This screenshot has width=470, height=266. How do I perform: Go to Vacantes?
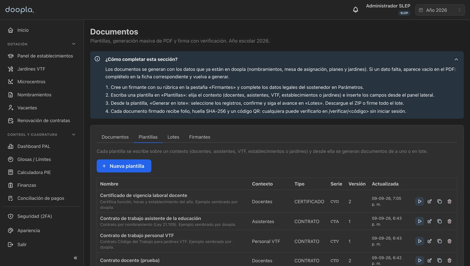pyautogui.click(x=42, y=108)
